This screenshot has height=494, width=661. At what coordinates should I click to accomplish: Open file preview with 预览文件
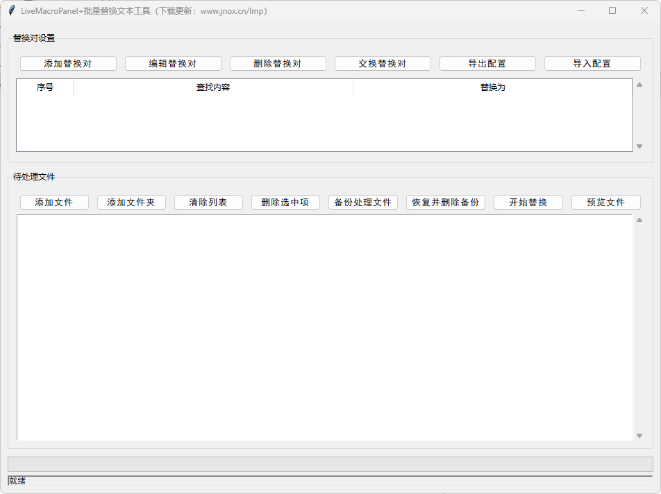click(606, 203)
